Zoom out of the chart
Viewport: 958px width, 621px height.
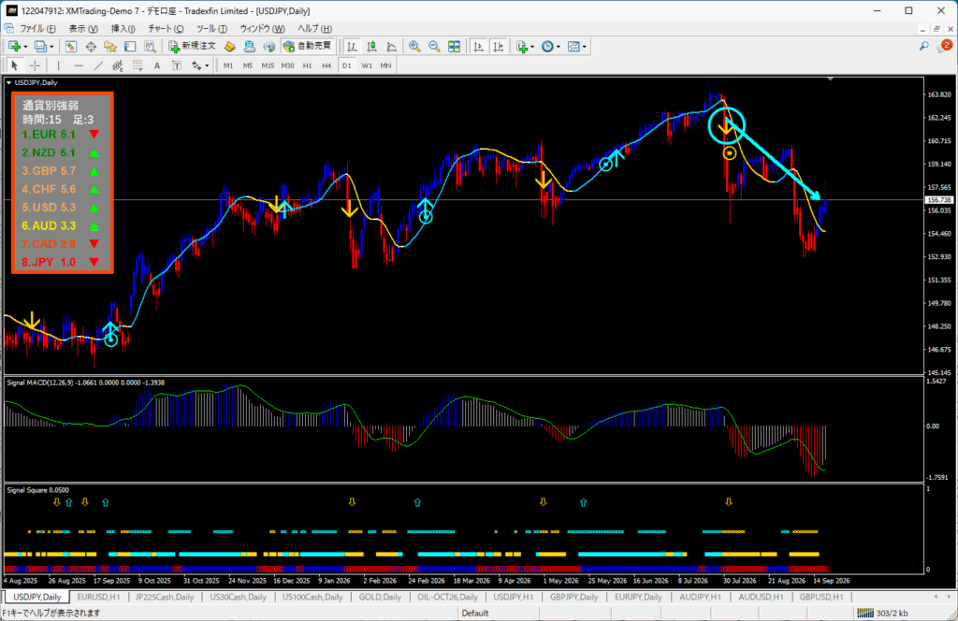point(434,47)
